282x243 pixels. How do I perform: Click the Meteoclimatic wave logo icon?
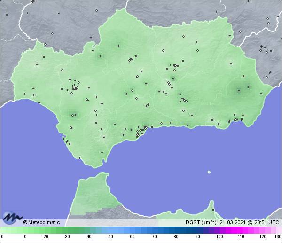pyautogui.click(x=12, y=218)
